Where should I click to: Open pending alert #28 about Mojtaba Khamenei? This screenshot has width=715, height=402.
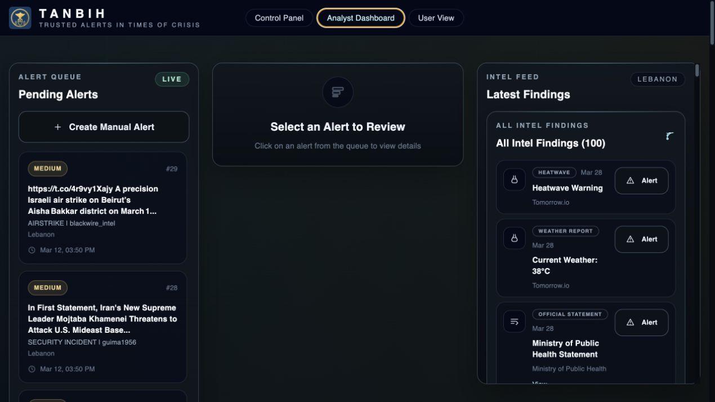pos(102,327)
